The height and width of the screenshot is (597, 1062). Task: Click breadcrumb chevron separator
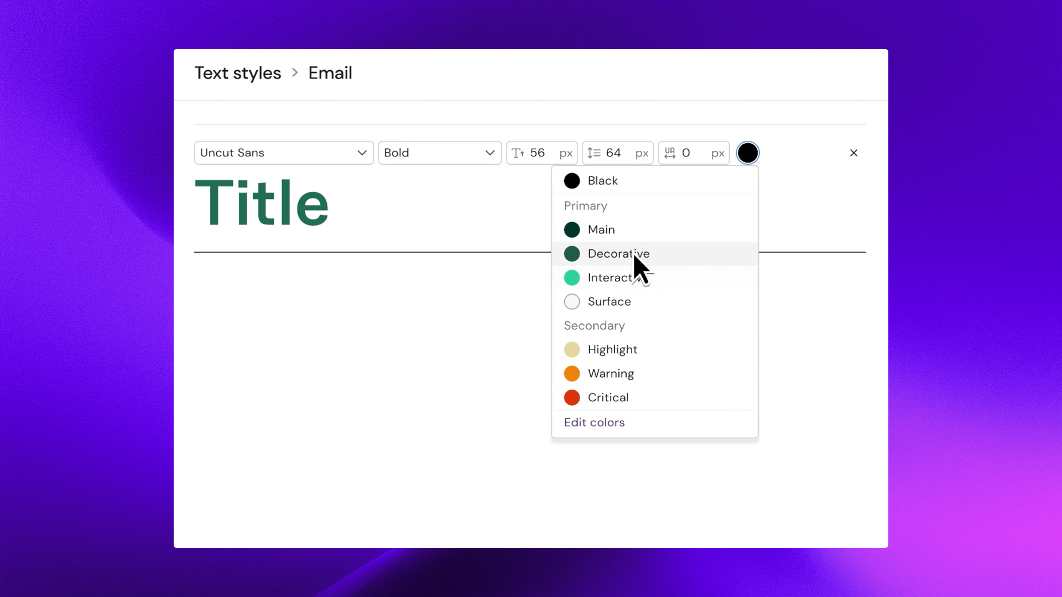295,73
